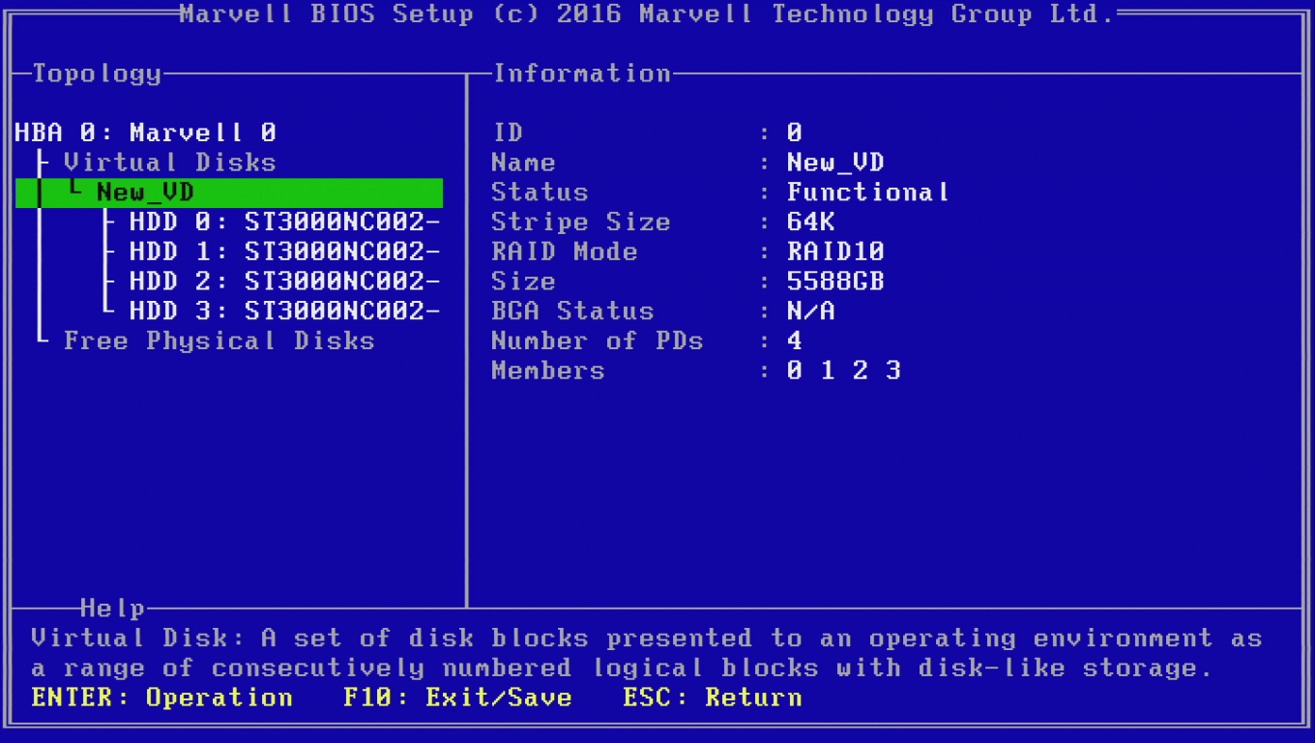Click the Size field label
Image resolution: width=1315 pixels, height=743 pixels.
[x=524, y=282]
